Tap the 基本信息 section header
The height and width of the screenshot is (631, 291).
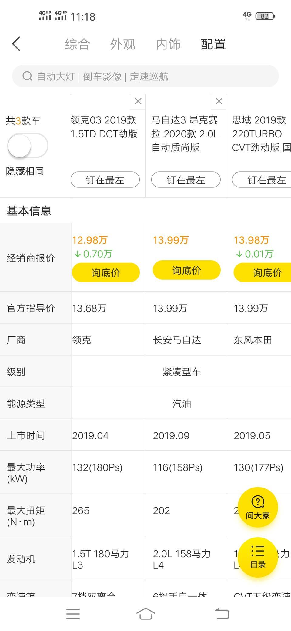click(x=29, y=211)
